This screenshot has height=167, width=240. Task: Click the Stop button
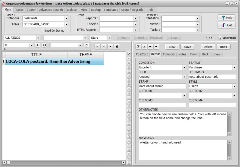[174, 38]
